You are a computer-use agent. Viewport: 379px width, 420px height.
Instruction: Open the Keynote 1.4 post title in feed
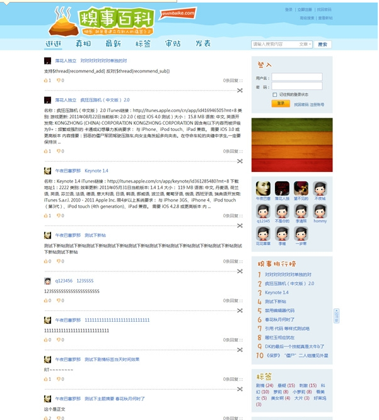click(96, 171)
